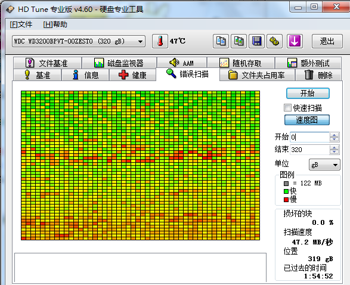Image resolution: width=350 pixels, height=285 pixels.
Task: Copy info to clipboard toolbar icon
Action: (x=221, y=41)
